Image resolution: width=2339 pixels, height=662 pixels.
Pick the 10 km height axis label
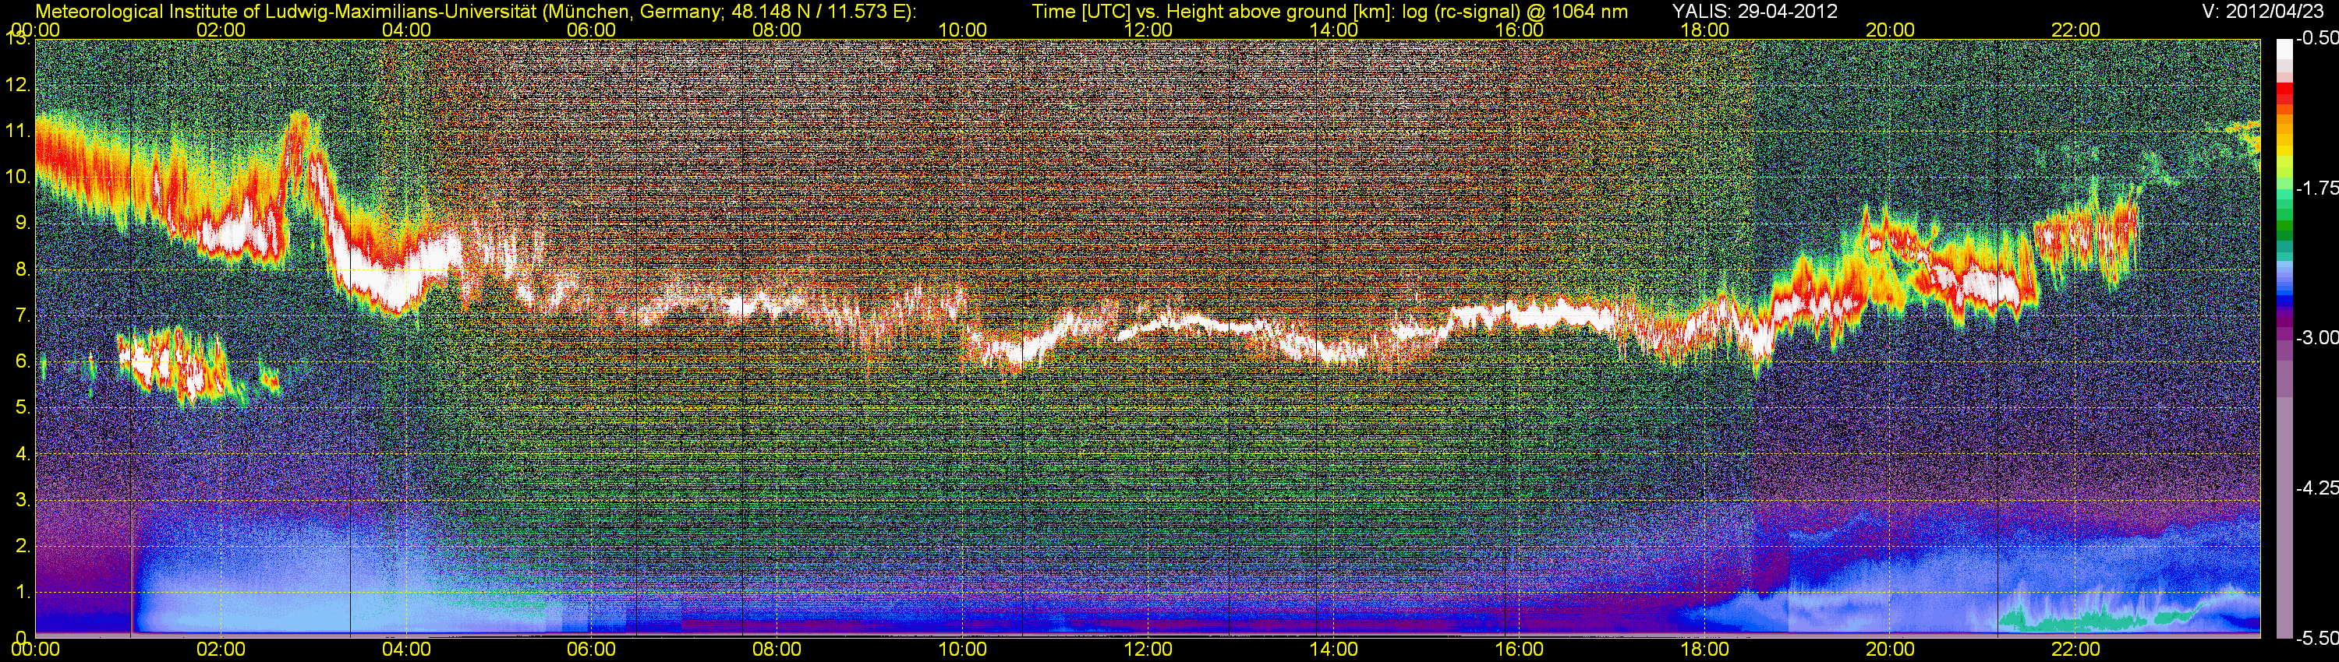coord(18,177)
